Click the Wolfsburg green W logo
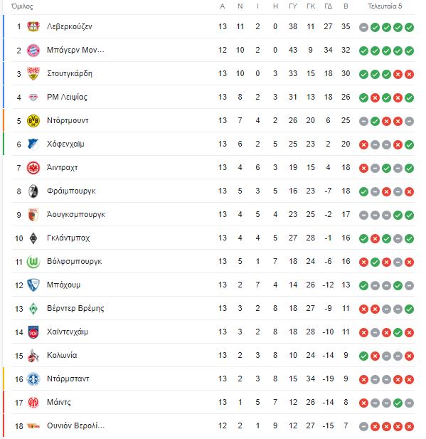The image size is (426, 439). 33,262
